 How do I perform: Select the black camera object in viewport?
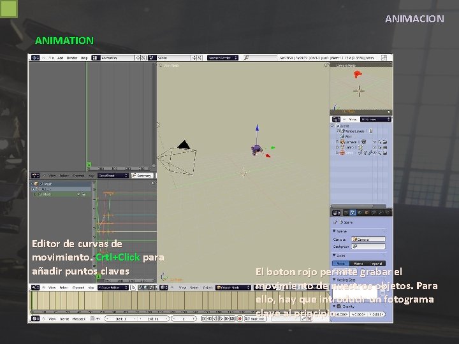click(x=184, y=145)
